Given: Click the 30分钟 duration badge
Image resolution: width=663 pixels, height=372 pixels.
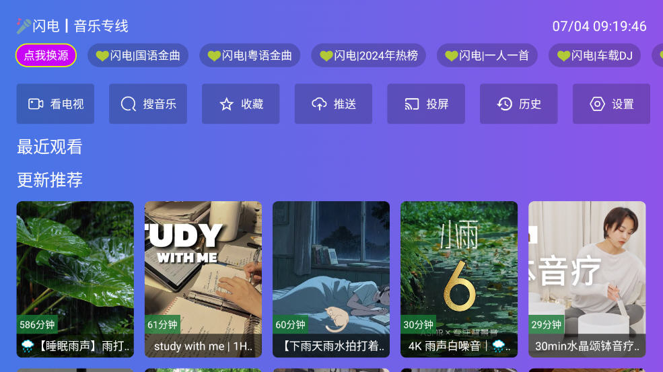Looking at the screenshot, I should tap(418, 325).
